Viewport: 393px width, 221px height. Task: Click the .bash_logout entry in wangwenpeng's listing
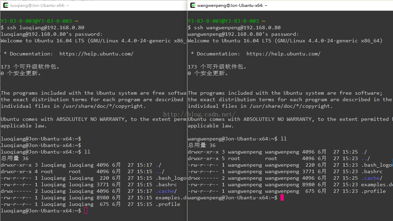coord(376,165)
